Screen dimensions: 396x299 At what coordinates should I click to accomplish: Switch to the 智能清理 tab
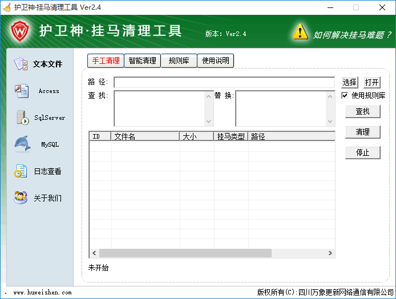[143, 60]
